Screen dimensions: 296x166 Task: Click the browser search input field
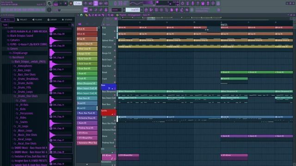pos(39,25)
